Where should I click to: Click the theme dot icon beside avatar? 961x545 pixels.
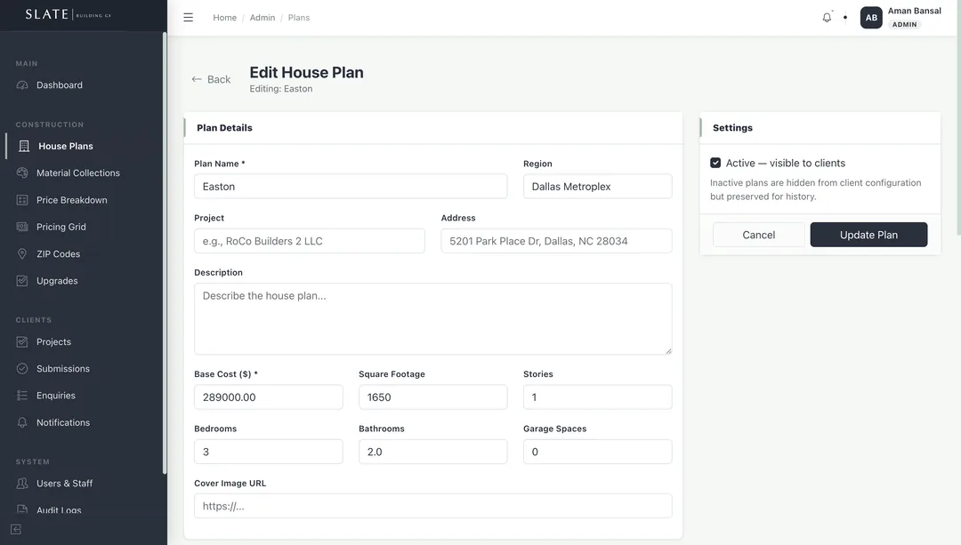click(845, 17)
